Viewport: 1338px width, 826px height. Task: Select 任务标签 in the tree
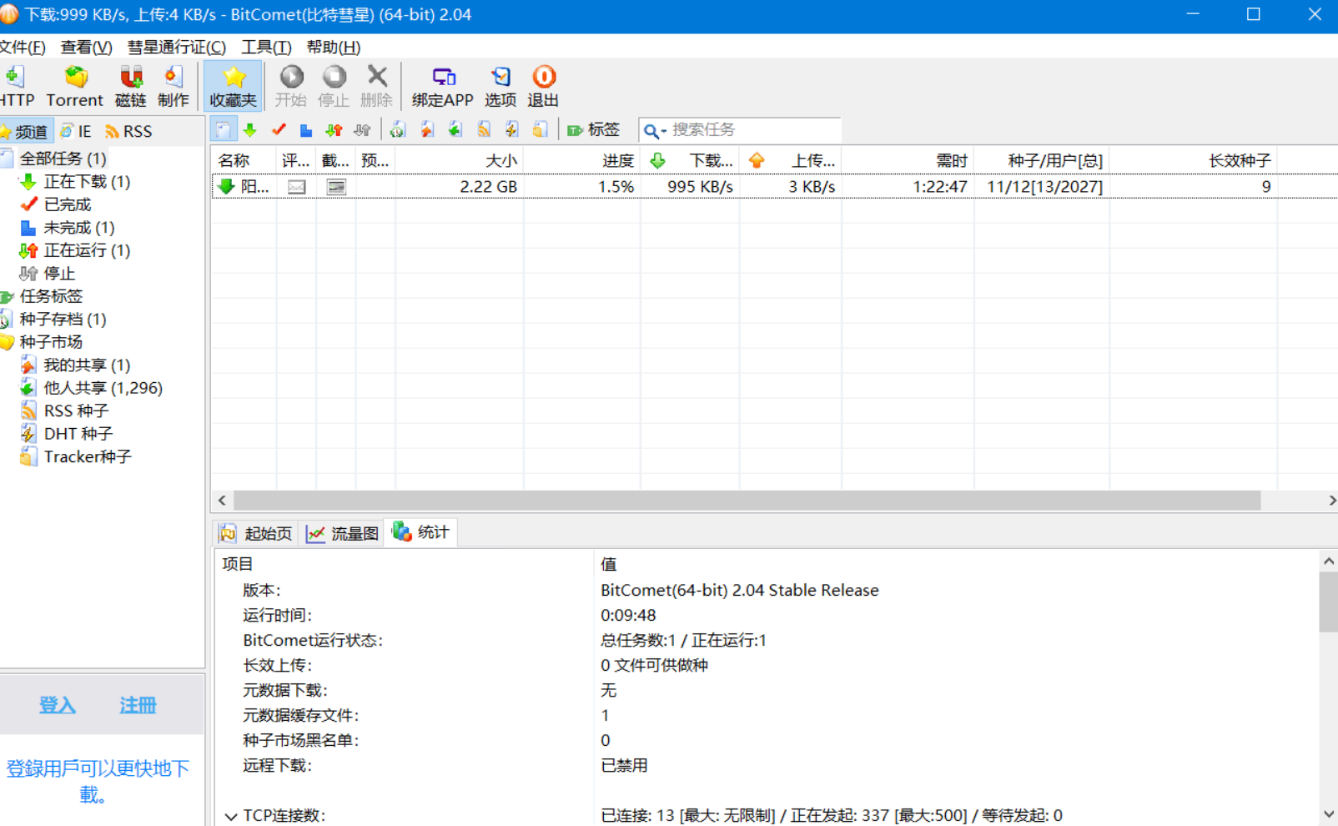click(51, 296)
